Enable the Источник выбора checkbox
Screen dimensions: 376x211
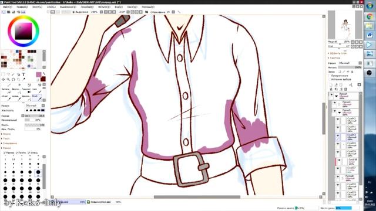[x=330, y=79]
